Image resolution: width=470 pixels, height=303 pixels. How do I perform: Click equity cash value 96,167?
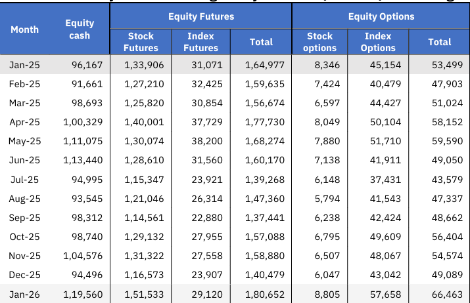87,65
